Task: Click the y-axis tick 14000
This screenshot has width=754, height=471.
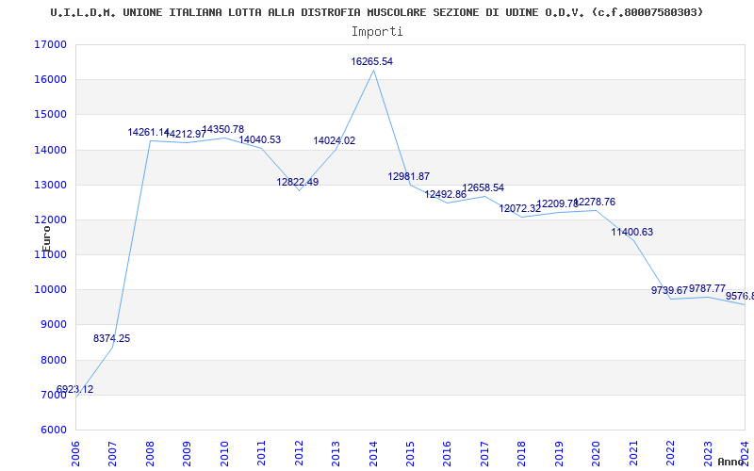Action: 50,150
